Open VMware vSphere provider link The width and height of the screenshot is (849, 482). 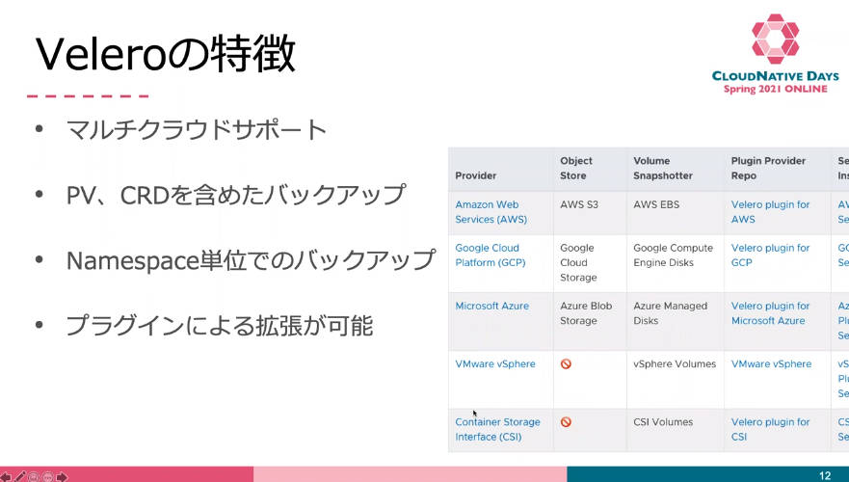(x=495, y=364)
